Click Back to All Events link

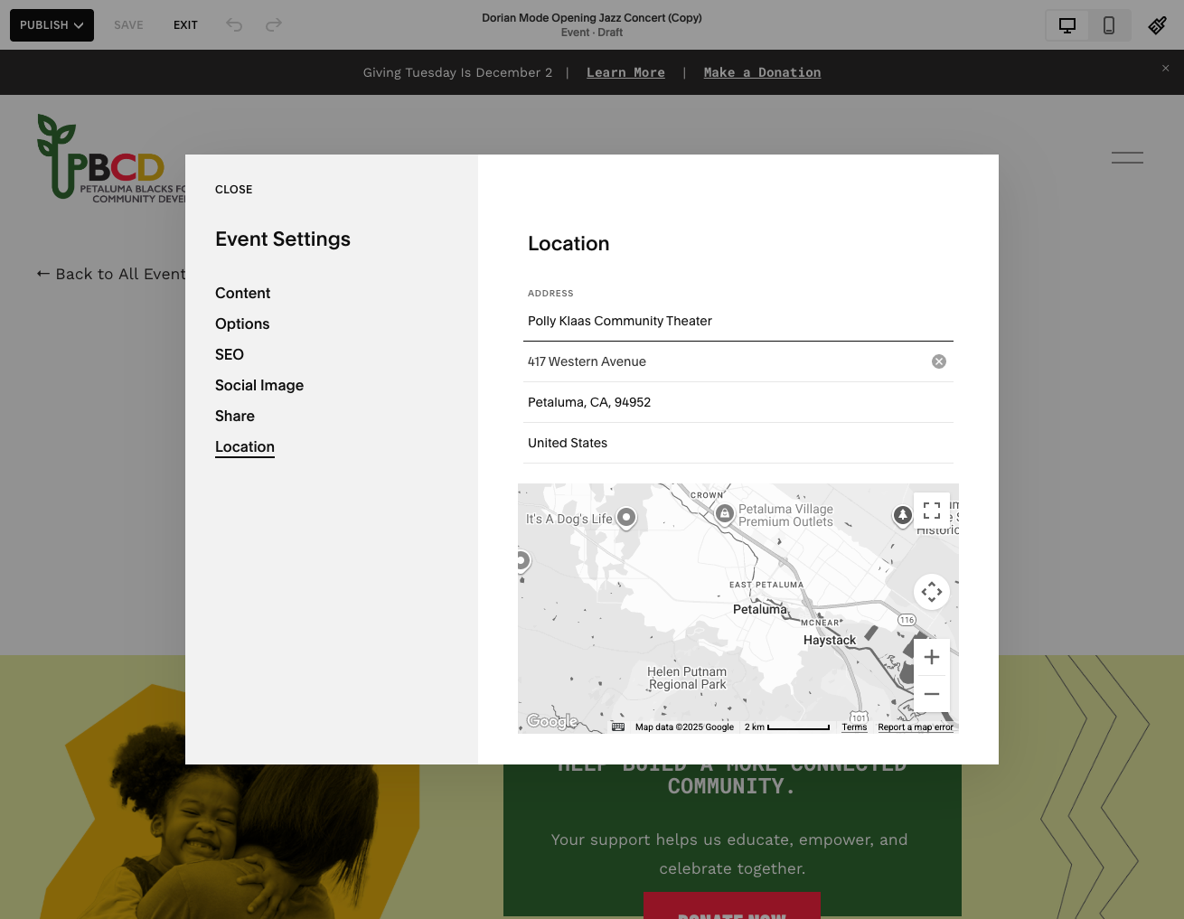pos(111,274)
